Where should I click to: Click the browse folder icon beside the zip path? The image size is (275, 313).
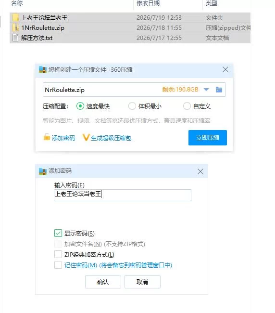219,90
